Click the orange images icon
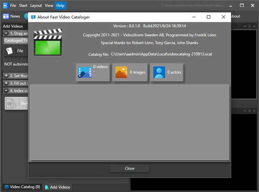The image size is (259, 192). 121,72
